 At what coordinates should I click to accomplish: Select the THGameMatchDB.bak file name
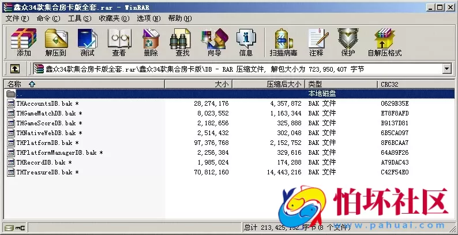coord(50,113)
